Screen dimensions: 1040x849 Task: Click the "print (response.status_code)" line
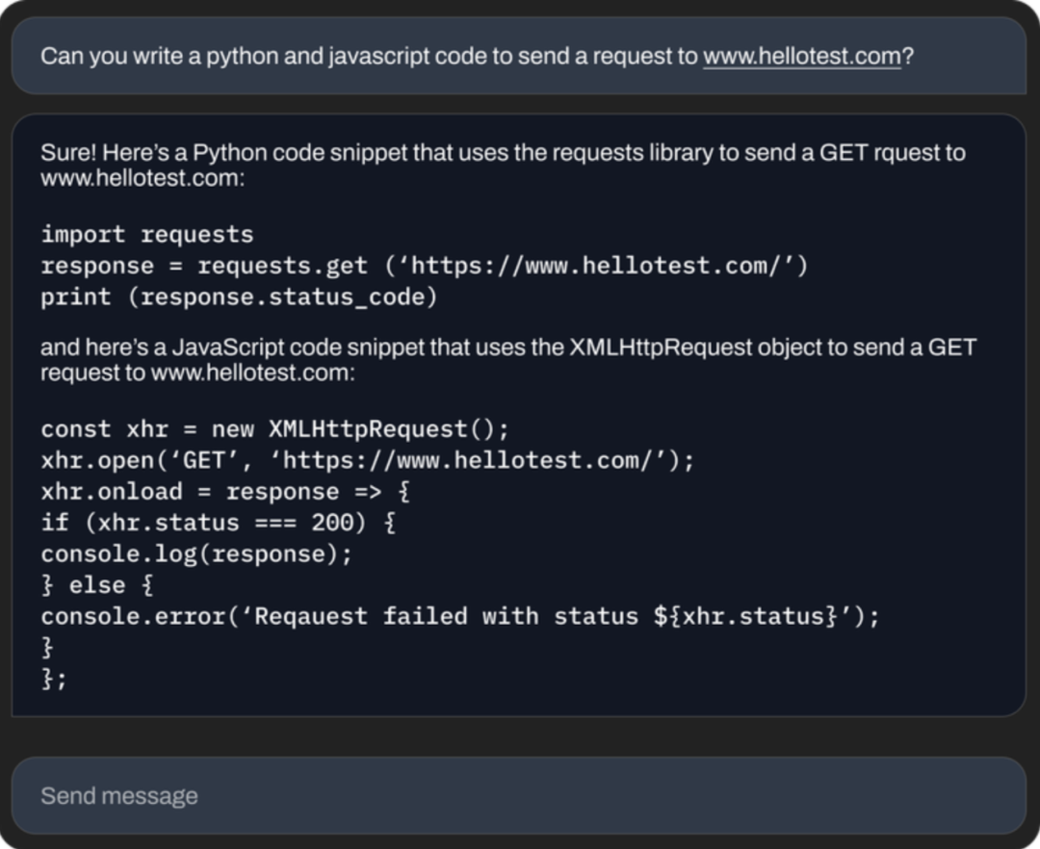[x=240, y=297]
